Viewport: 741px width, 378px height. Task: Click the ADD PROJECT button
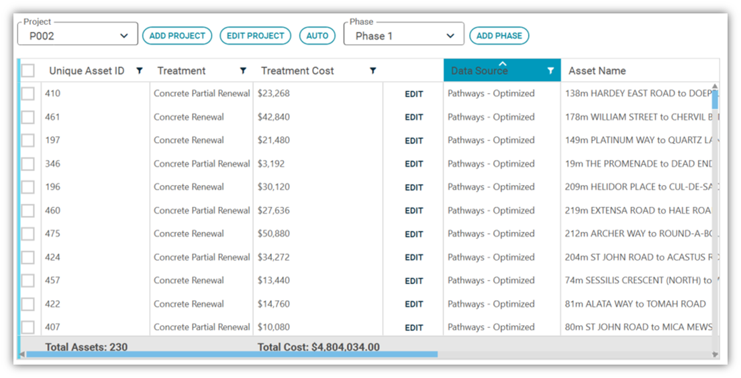[x=177, y=36]
